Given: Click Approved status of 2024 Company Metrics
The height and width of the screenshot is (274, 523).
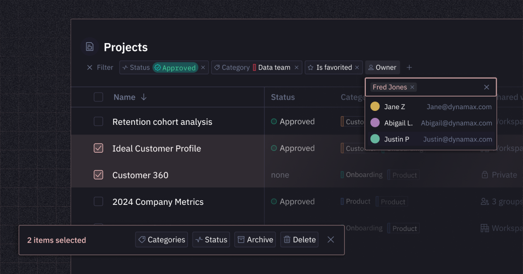Looking at the screenshot, I should click(293, 202).
